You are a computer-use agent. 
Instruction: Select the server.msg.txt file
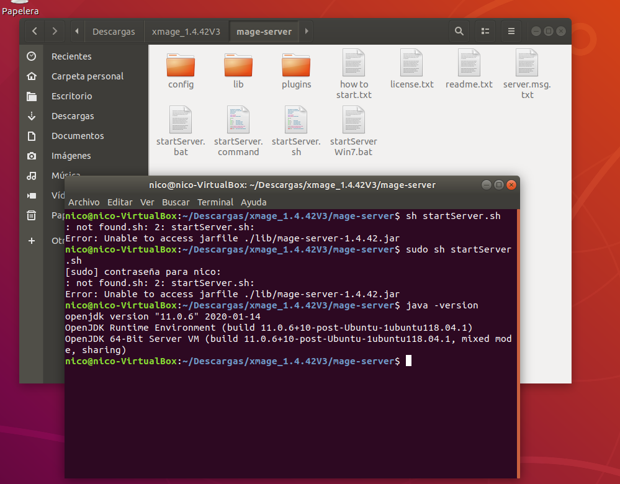point(527,74)
